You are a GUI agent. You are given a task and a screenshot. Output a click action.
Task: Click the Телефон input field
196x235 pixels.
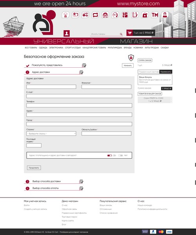79,105
